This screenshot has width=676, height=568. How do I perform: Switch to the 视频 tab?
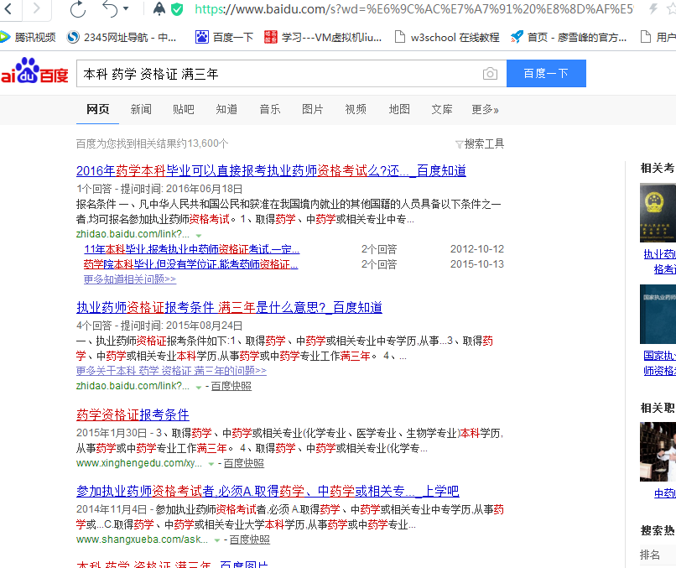pos(356,110)
